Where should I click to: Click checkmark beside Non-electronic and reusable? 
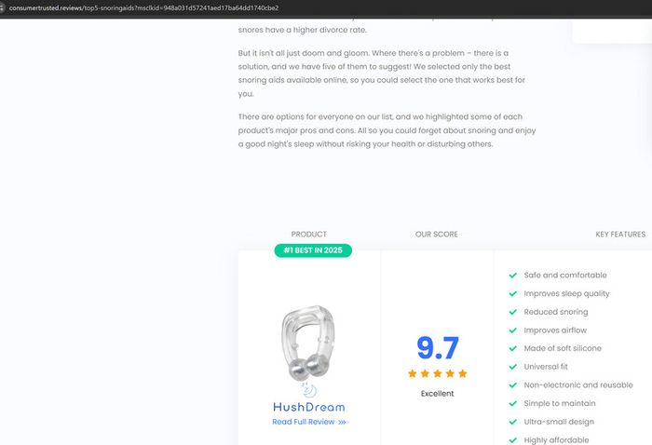[512, 385]
